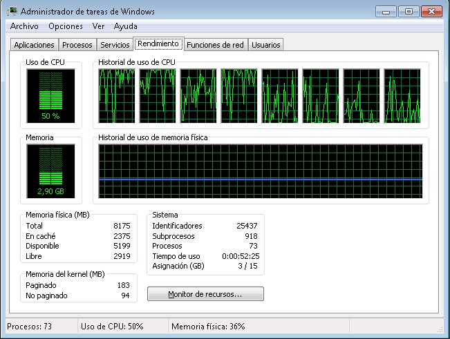Click the Total memory value 8175

click(x=122, y=226)
